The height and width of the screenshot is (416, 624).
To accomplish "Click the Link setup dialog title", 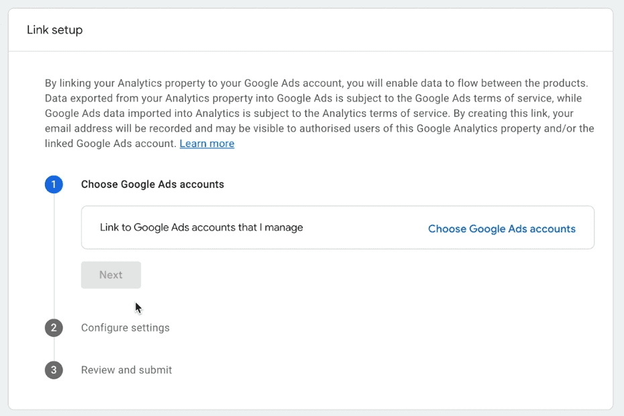I will [54, 30].
